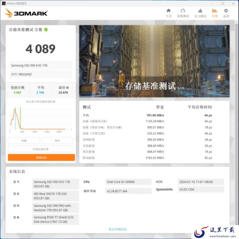239x239 pixels.
Task: Open the 基准测试 benchmarks gauge icon
Action: click(x=183, y=13)
